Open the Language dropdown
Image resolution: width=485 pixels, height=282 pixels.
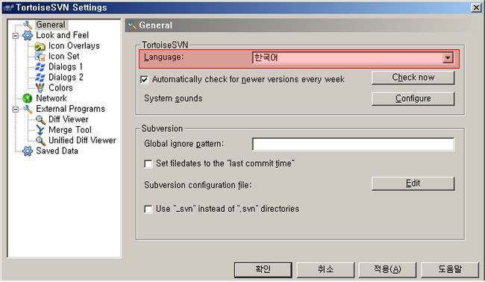coord(448,57)
